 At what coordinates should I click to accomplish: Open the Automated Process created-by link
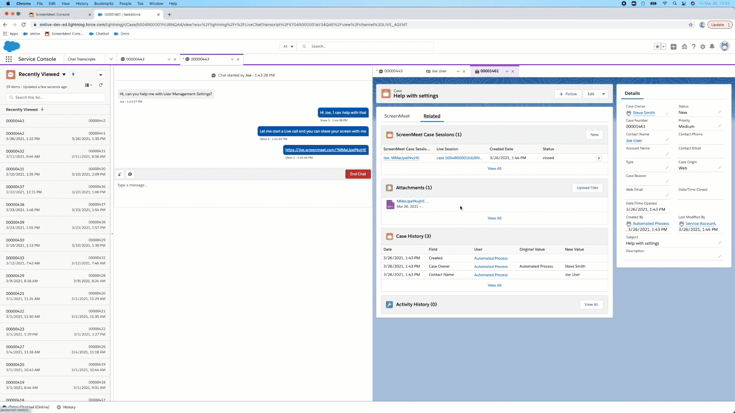point(650,224)
